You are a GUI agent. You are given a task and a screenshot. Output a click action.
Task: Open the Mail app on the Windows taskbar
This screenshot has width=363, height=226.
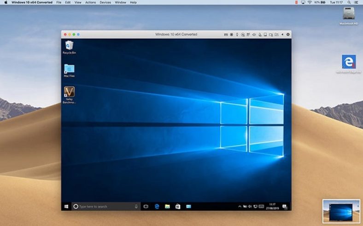coord(188,206)
